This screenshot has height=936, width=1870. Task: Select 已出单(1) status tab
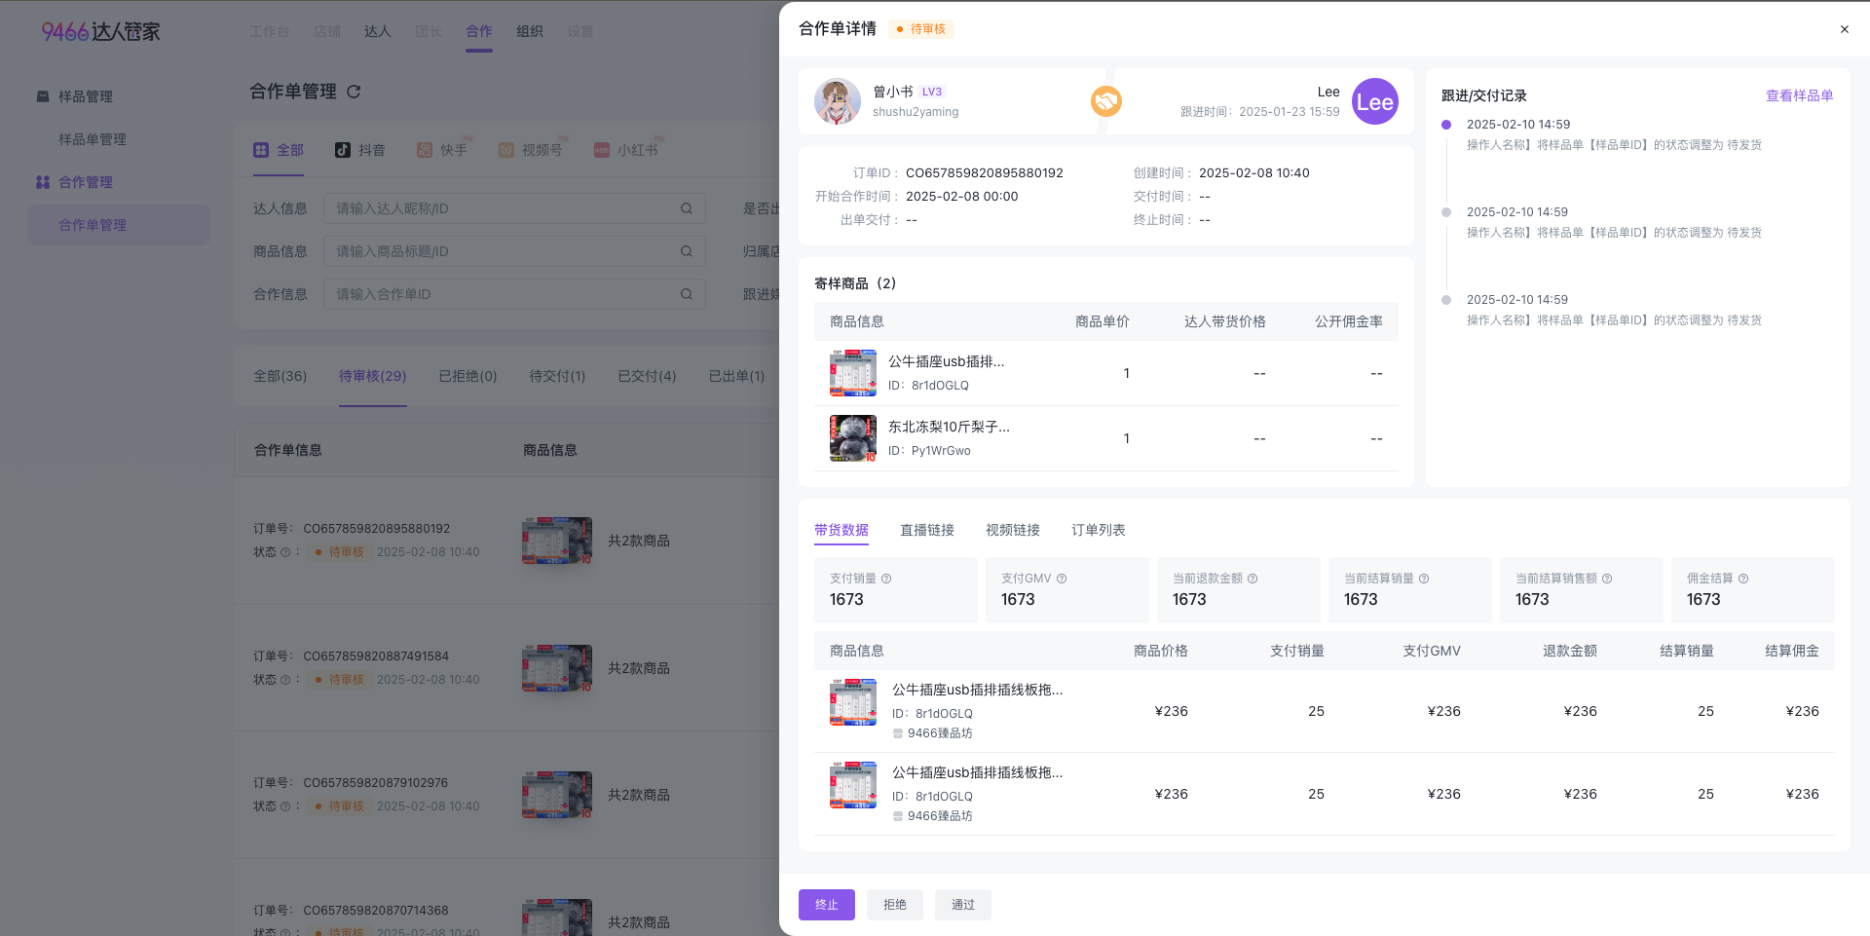736,376
